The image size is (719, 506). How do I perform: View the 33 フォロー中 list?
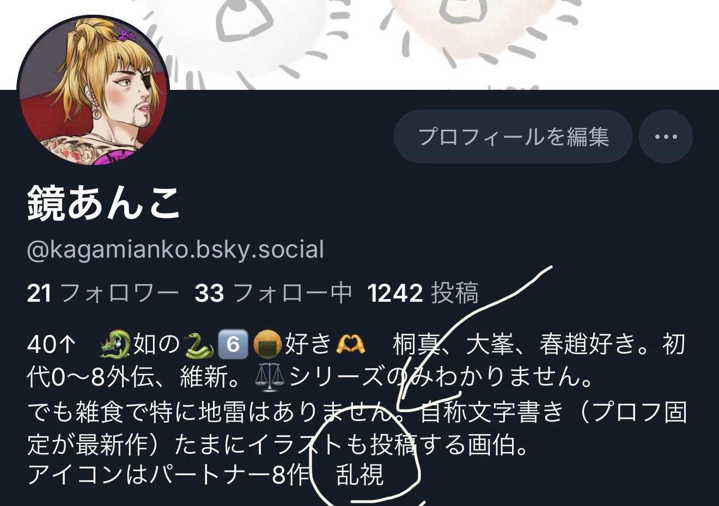(x=273, y=293)
